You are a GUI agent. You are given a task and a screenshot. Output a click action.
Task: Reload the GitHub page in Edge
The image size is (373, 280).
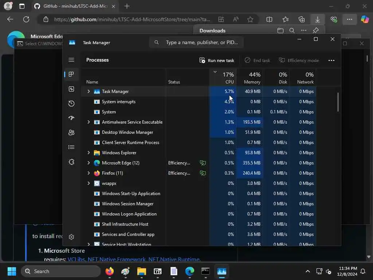point(26,19)
